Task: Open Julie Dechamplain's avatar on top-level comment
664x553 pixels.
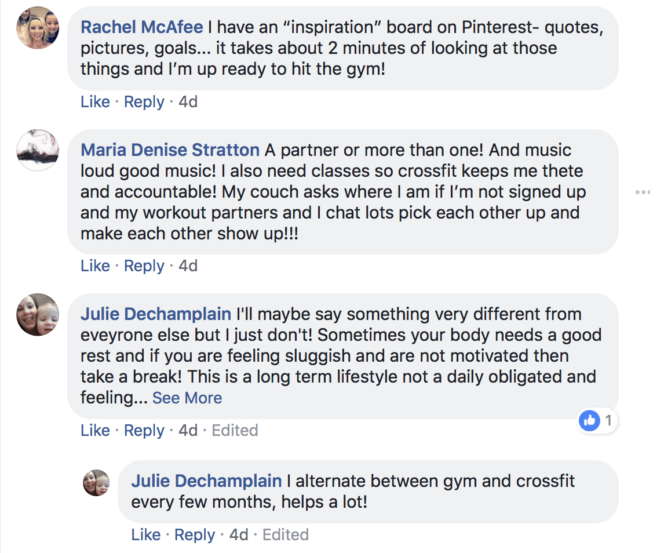Action: point(38,314)
